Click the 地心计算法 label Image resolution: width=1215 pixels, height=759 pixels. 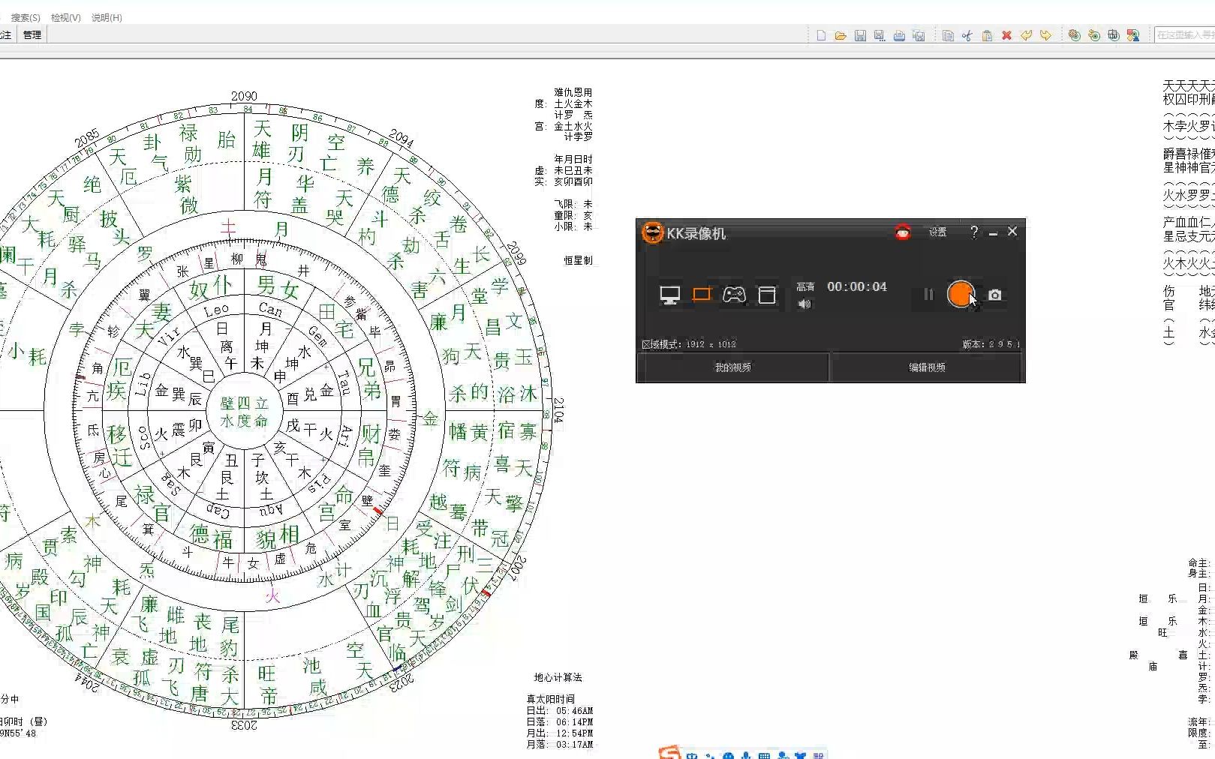tap(558, 677)
